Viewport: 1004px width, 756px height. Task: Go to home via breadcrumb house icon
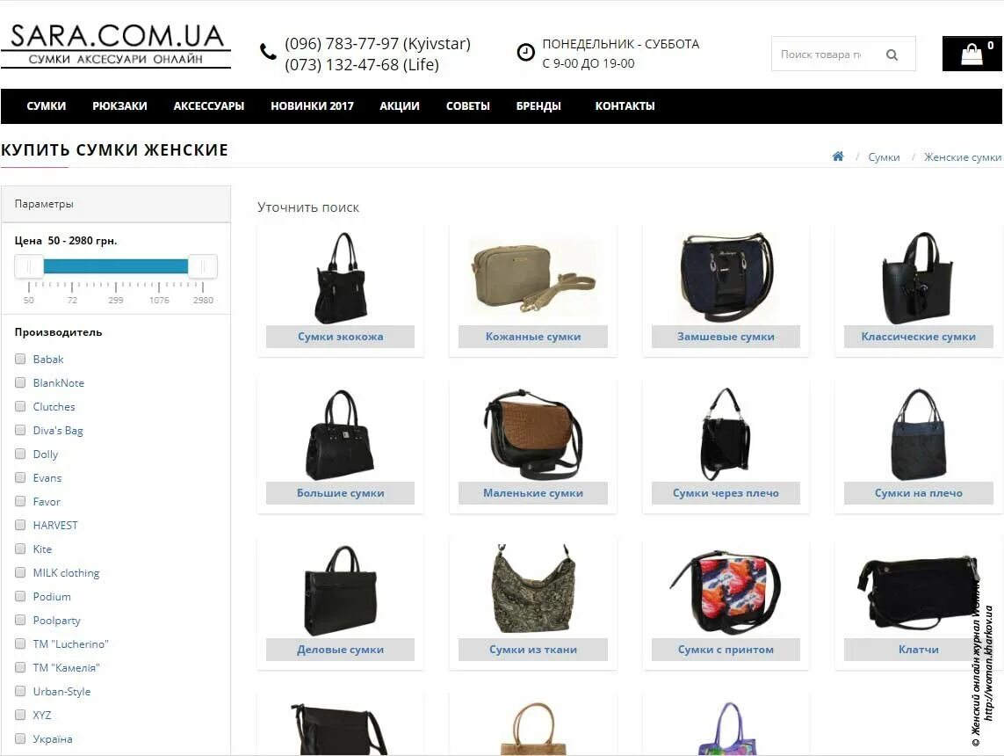(x=837, y=156)
